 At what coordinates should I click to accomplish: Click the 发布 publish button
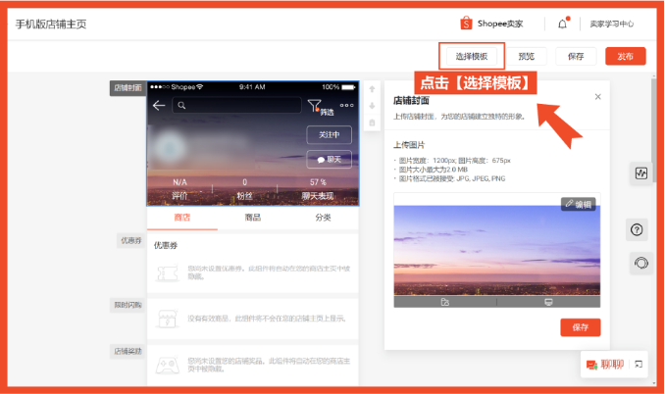(x=625, y=56)
